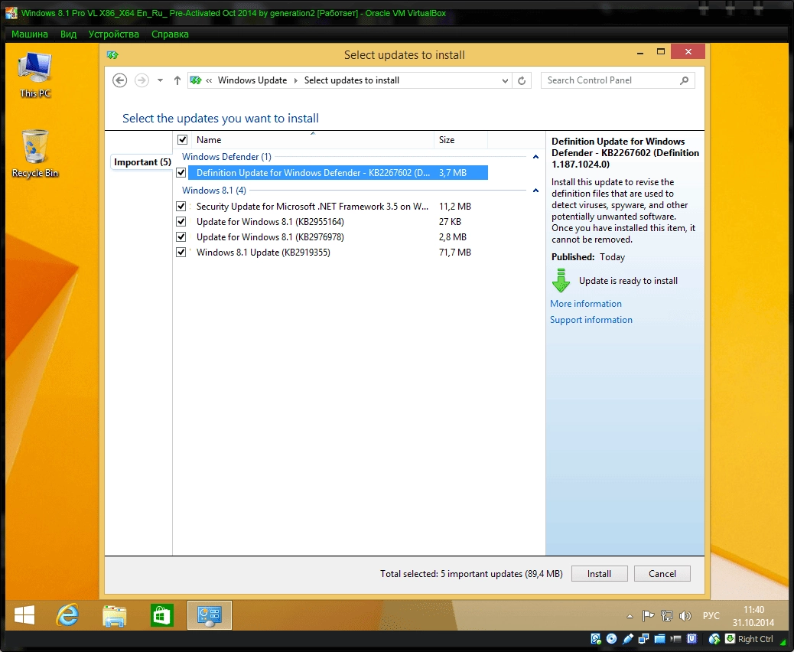794x652 pixels.
Task: Select the Important (5) tab
Action: [x=142, y=162]
